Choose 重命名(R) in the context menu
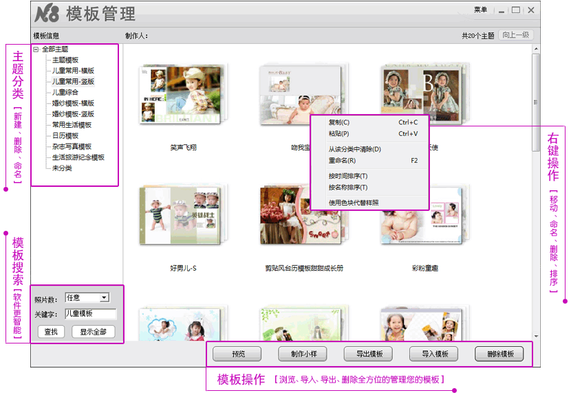 click(342, 161)
